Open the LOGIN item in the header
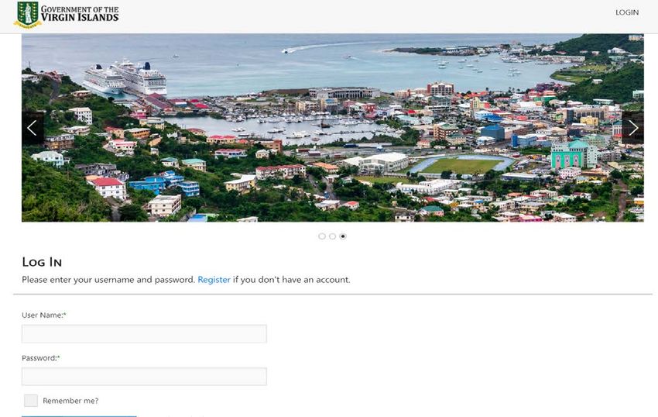The width and height of the screenshot is (658, 417). [x=627, y=12]
